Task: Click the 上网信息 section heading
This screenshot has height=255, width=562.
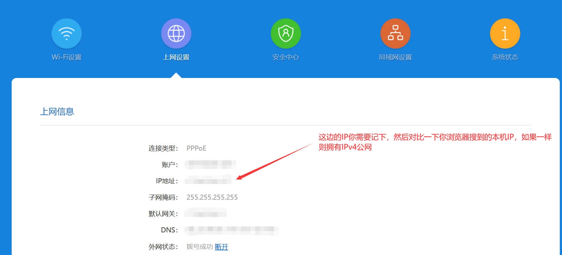Action: (57, 112)
